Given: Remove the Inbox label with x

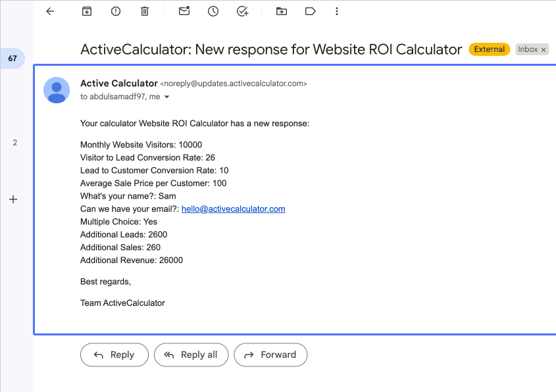Looking at the screenshot, I should pos(543,49).
